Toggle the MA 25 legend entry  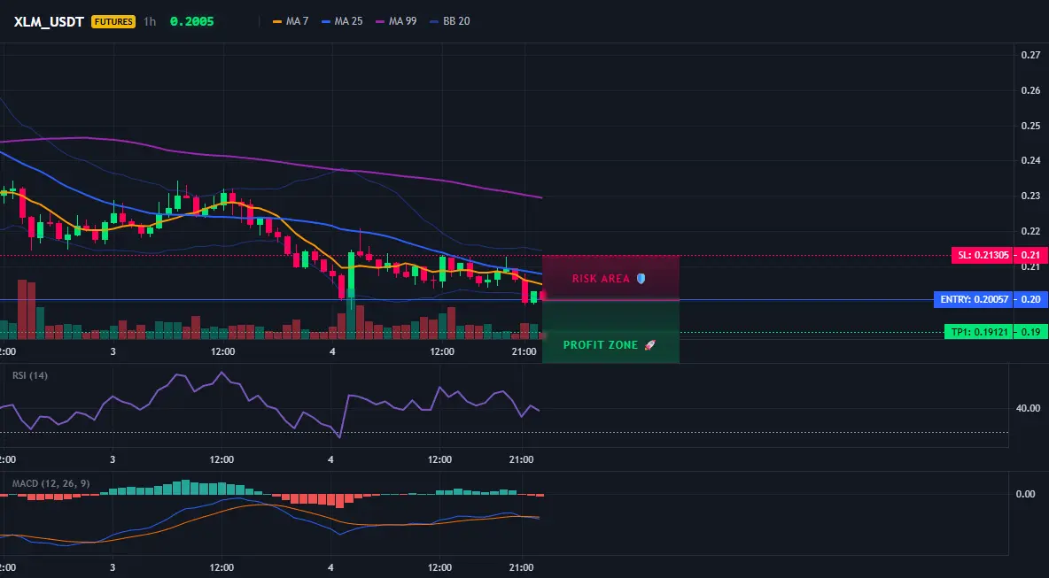[x=343, y=21]
